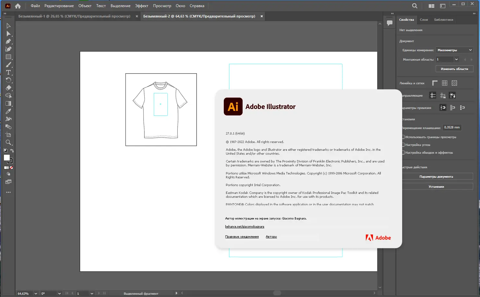Open the search magnifier in top bar
Image resolution: width=480 pixels, height=297 pixels.
pos(415,6)
